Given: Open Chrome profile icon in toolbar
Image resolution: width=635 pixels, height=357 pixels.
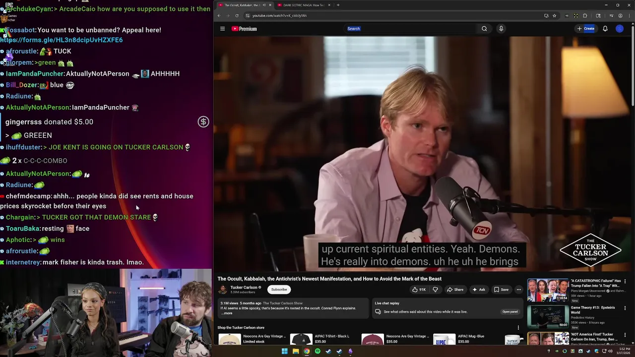Looking at the screenshot, I should coord(620,15).
